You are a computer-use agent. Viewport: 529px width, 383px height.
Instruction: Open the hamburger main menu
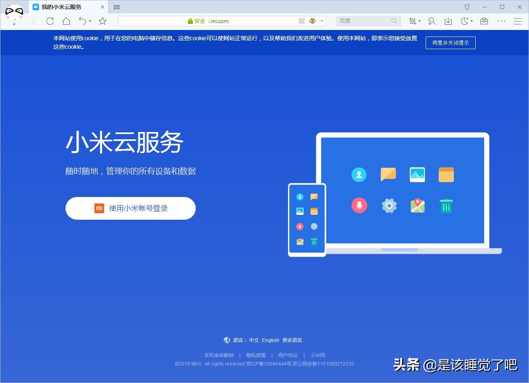pyautogui.click(x=518, y=22)
